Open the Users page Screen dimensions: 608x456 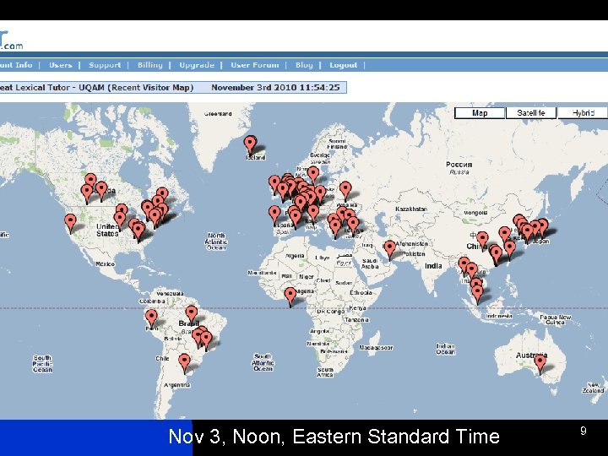[x=61, y=65]
